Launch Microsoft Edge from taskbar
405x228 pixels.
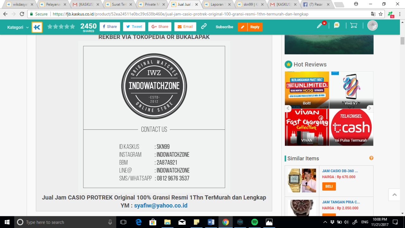(139, 222)
